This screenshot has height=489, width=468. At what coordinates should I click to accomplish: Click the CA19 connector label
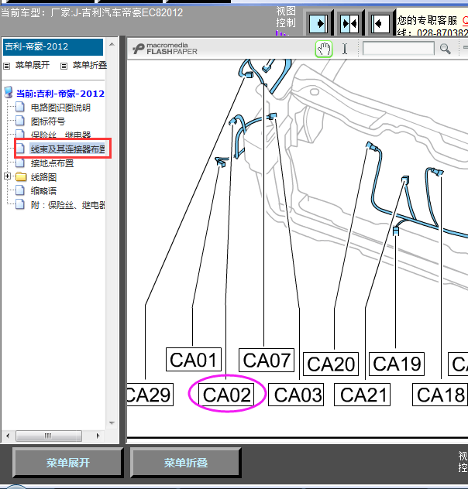coord(397,364)
